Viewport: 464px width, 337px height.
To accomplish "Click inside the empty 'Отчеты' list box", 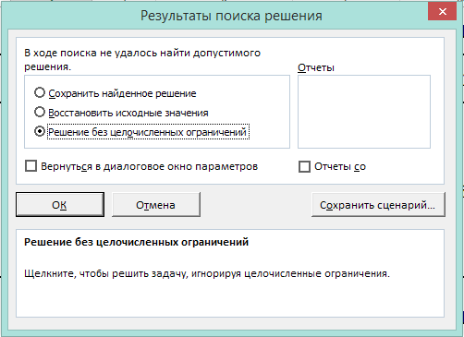I will pyautogui.click(x=364, y=112).
